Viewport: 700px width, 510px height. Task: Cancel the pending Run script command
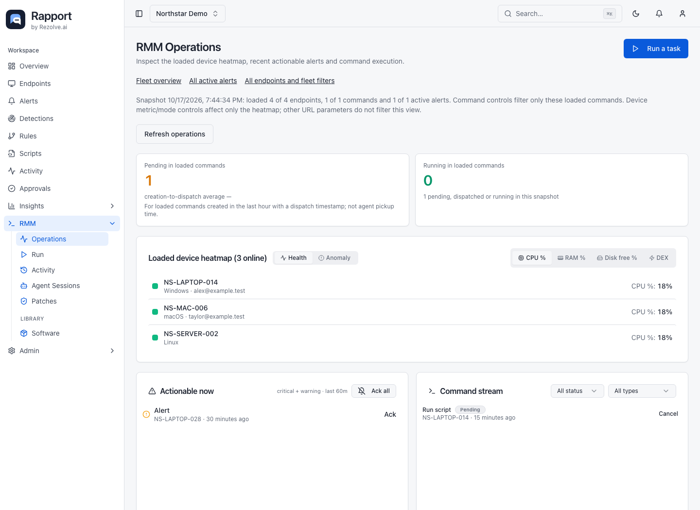[x=668, y=414]
